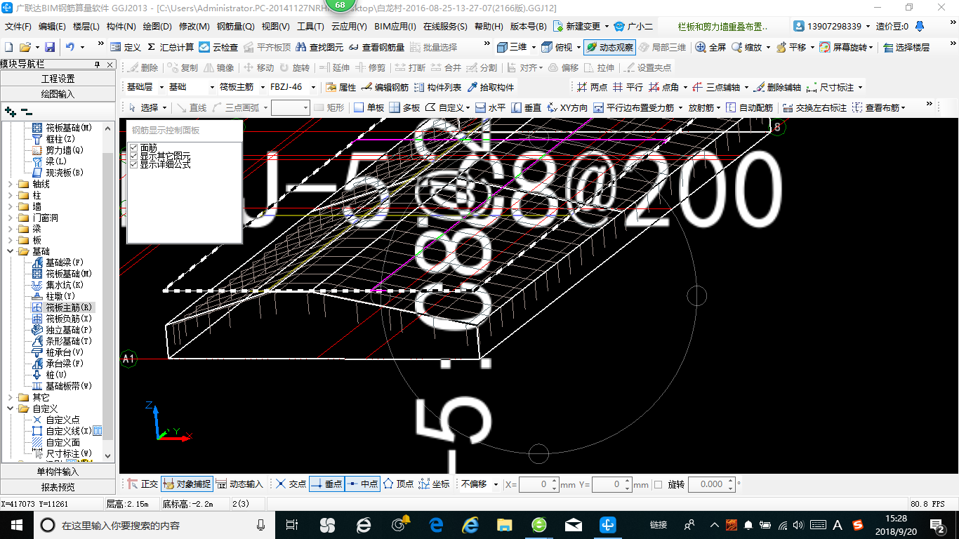Open 钢筋量(Q) menu
Screen dimensions: 959x539
(x=235, y=27)
